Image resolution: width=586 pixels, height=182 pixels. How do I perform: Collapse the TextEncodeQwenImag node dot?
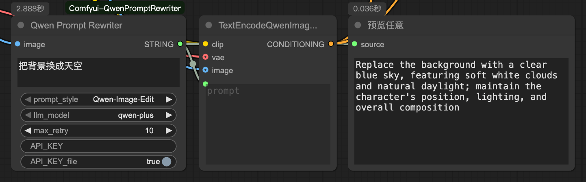tap(209, 25)
